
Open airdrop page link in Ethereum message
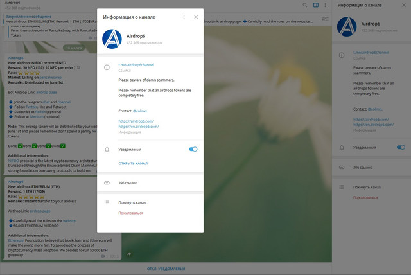click(40, 211)
